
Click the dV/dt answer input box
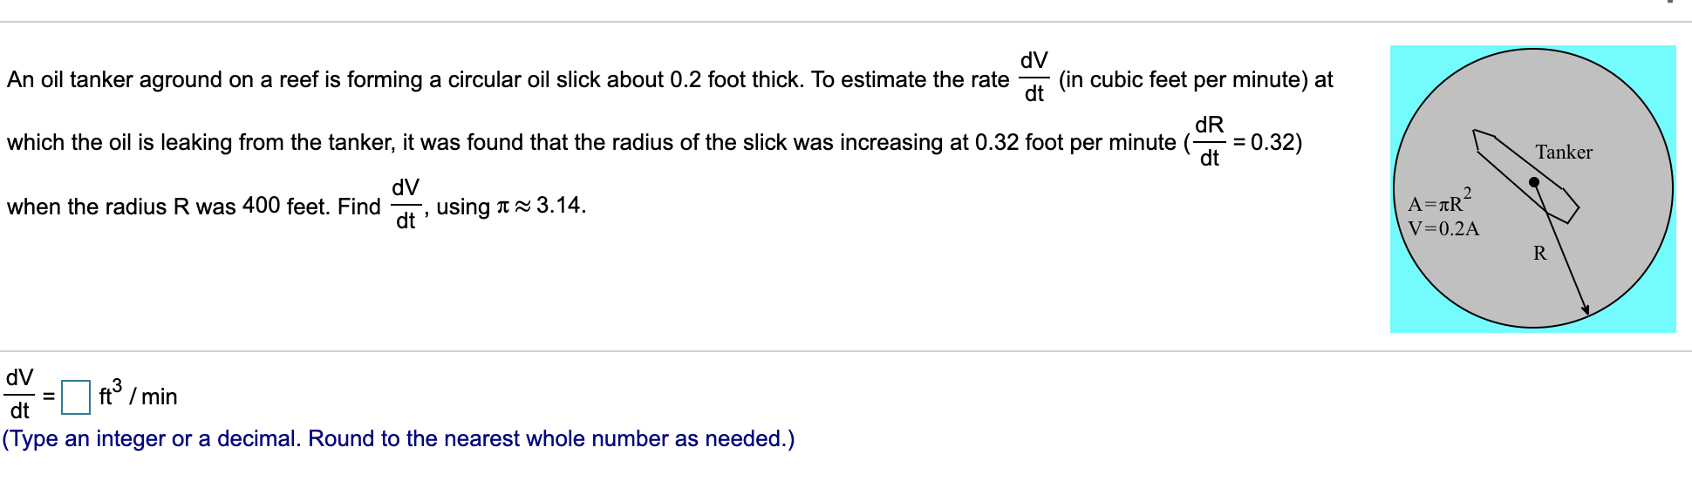click(x=76, y=397)
